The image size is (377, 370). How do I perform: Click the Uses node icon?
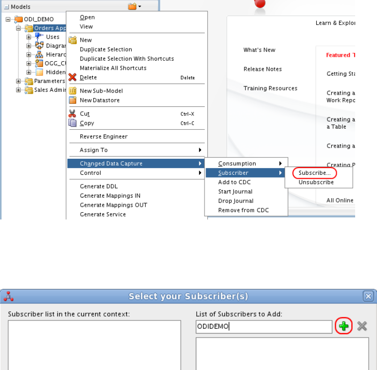(x=39, y=37)
